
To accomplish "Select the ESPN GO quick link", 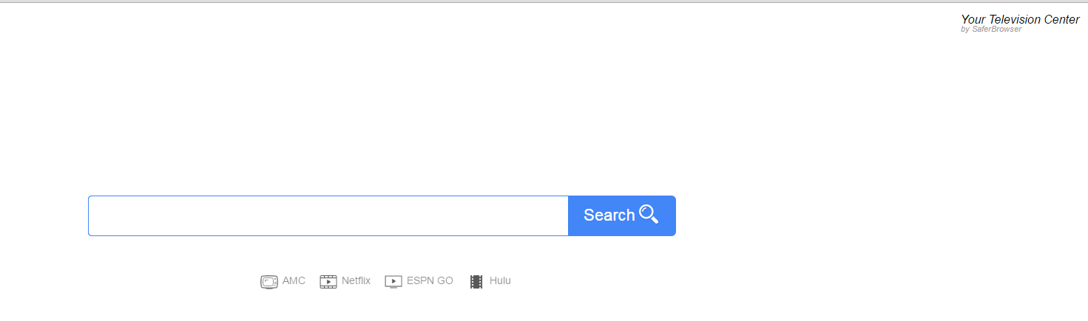I will click(419, 282).
